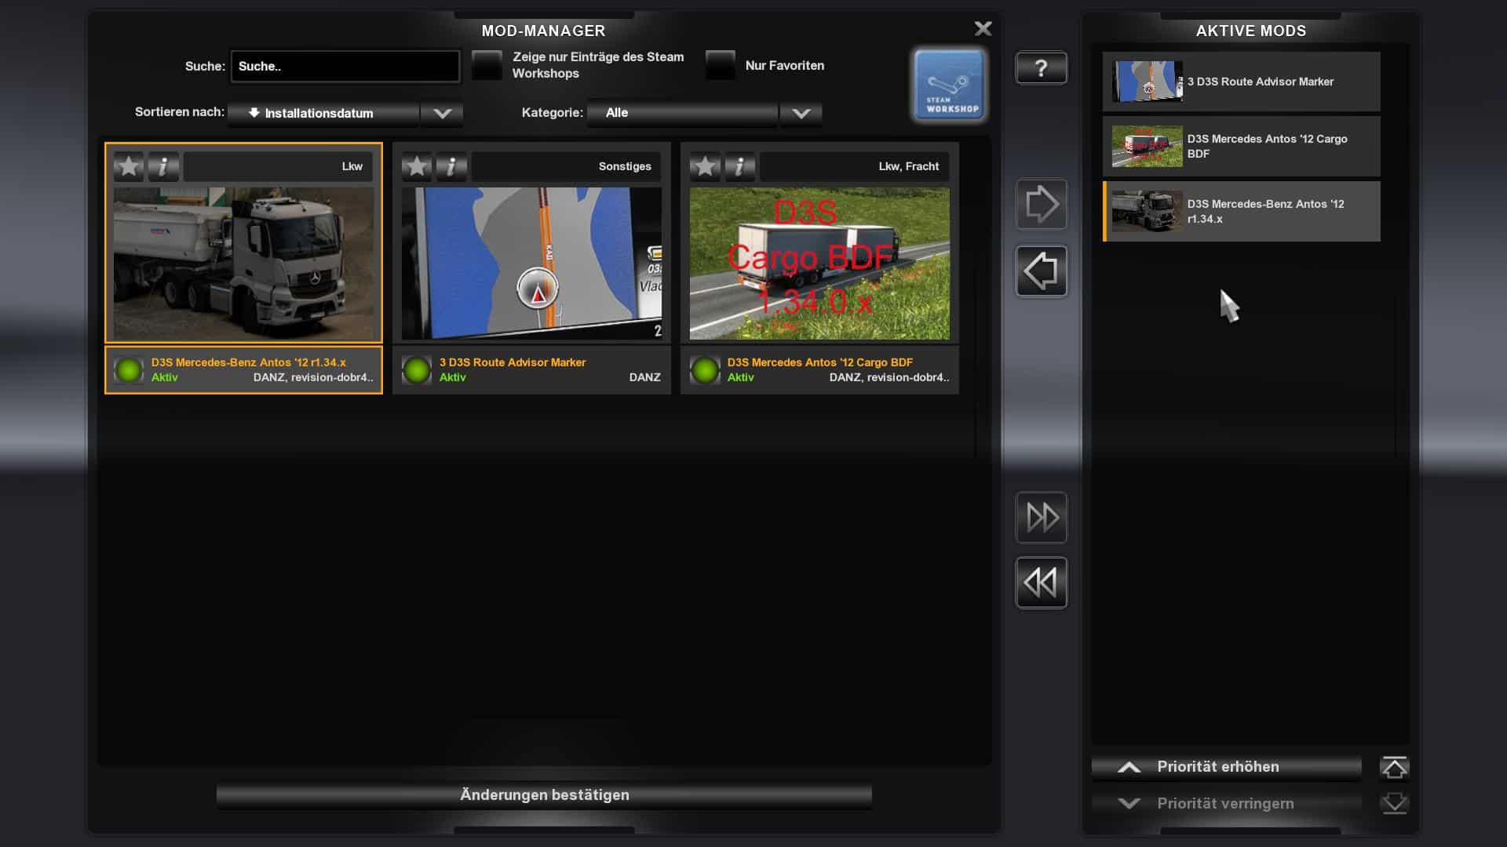
Task: Click the question mark help button
Action: 1041,68
